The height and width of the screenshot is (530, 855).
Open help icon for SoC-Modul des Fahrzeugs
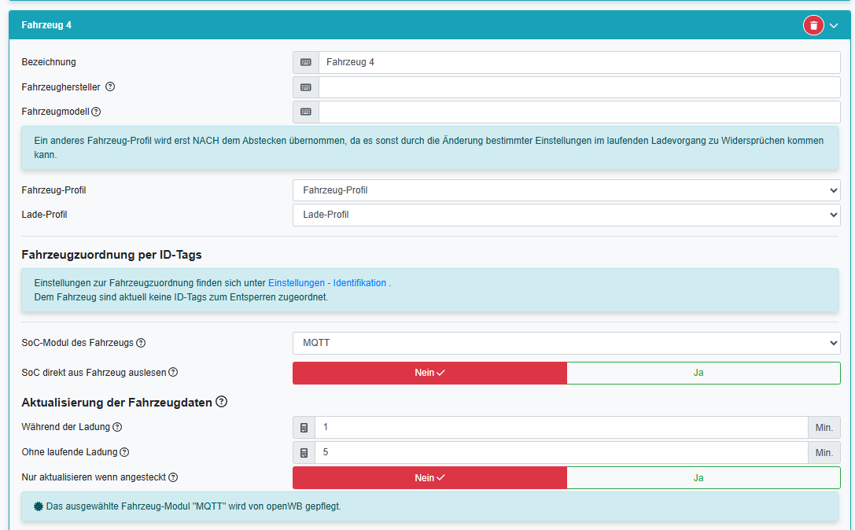[x=141, y=343]
